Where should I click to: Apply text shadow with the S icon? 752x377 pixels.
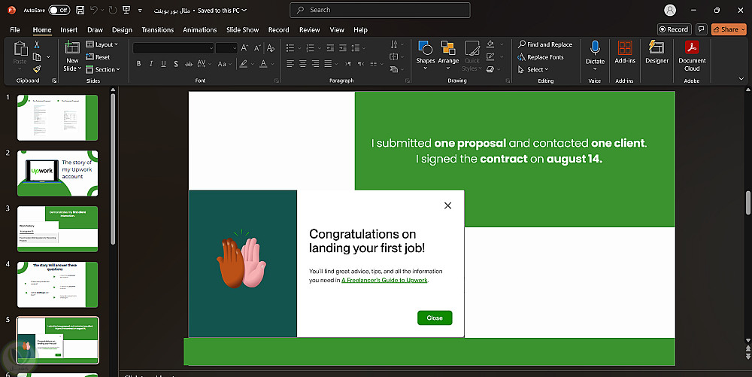(x=176, y=64)
